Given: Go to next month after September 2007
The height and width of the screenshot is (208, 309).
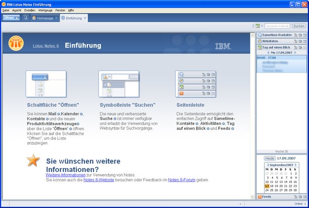Looking at the screenshot, I should coord(295,165).
